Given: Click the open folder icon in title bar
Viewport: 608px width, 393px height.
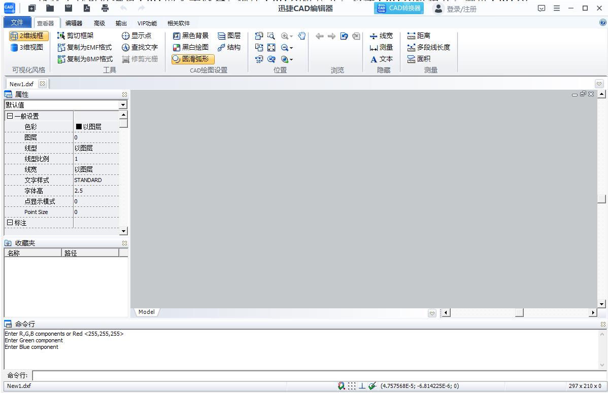Looking at the screenshot, I should point(50,8).
